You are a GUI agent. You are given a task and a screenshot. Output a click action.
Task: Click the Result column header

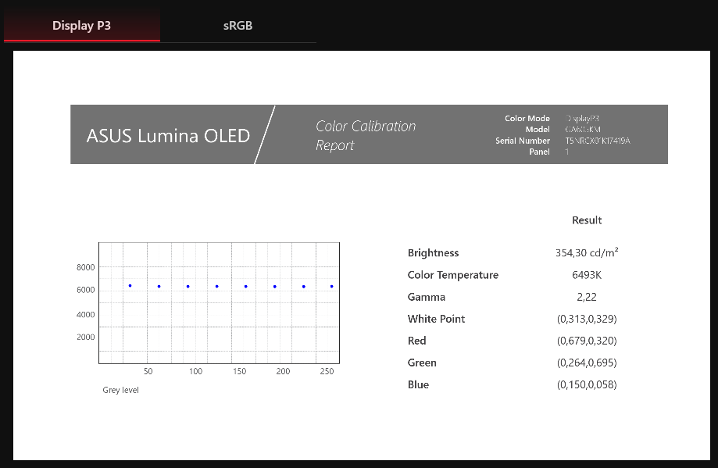pyautogui.click(x=587, y=220)
